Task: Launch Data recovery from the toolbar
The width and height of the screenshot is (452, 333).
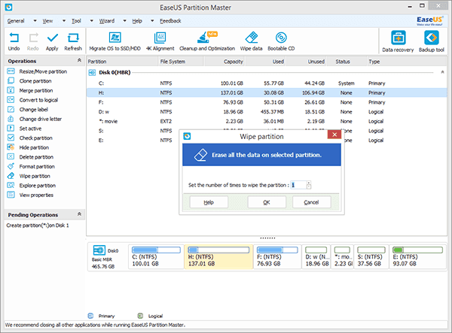Action: coord(398,41)
